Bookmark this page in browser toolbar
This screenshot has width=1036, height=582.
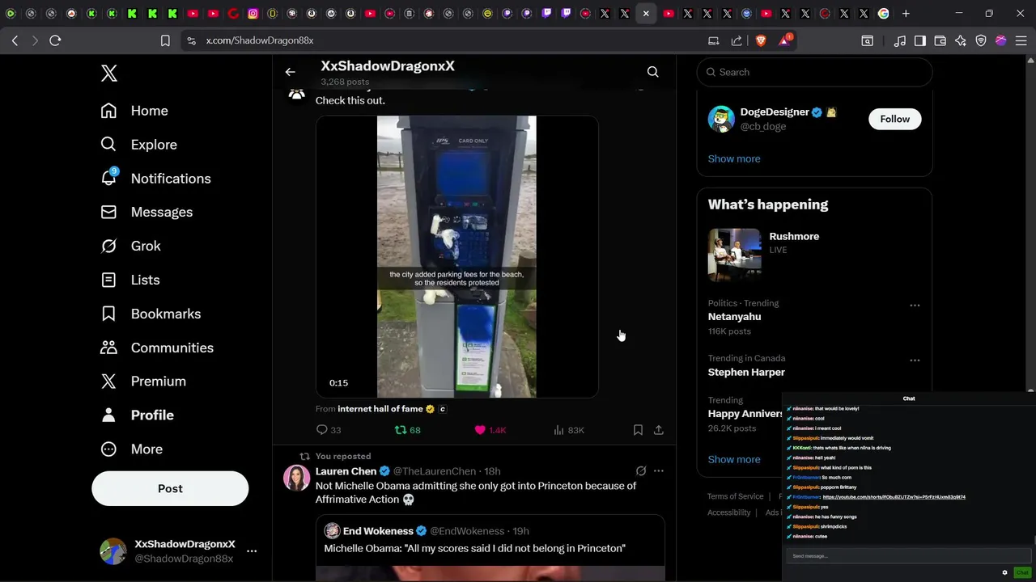click(165, 40)
